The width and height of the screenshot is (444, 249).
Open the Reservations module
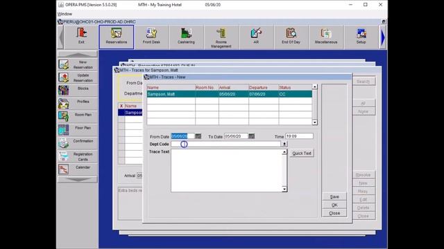tap(117, 37)
